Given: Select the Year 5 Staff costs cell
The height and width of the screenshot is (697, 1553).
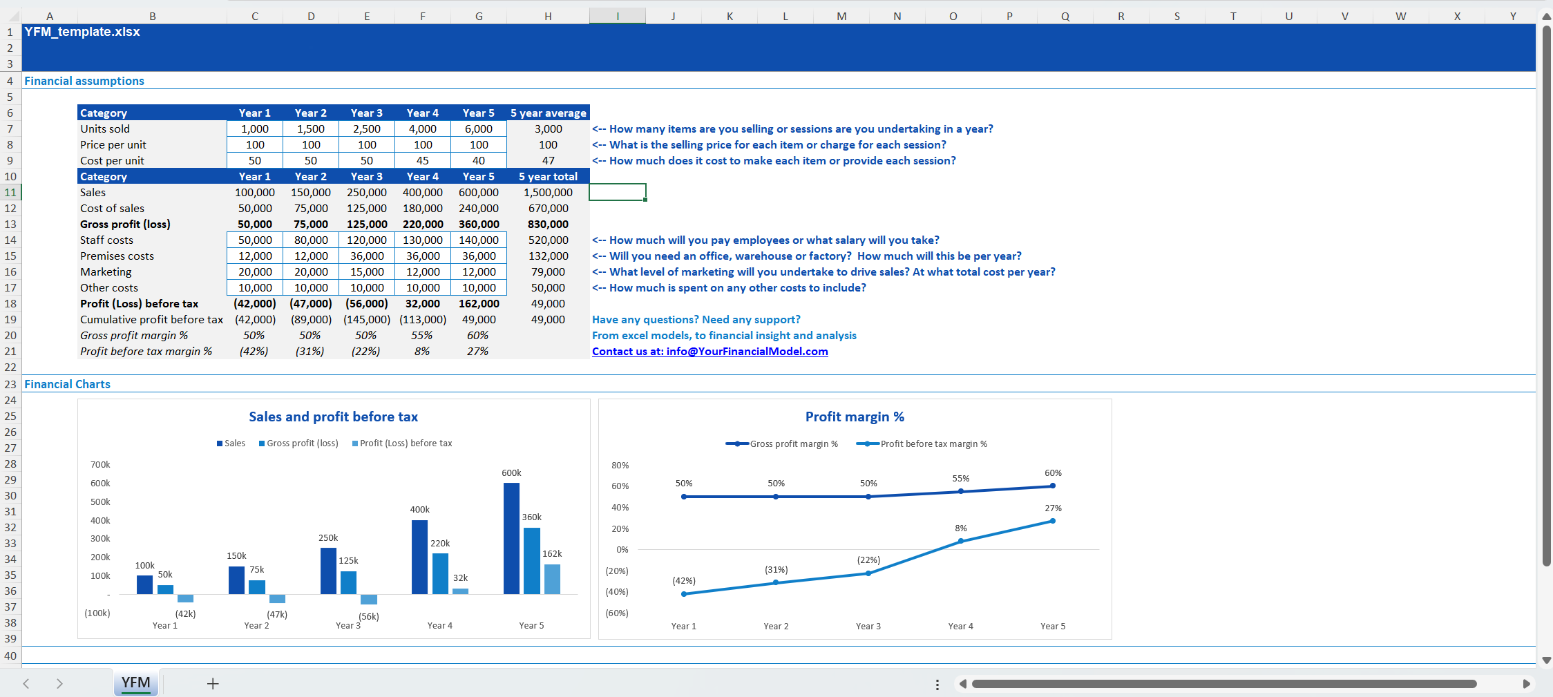Looking at the screenshot, I should [x=479, y=240].
